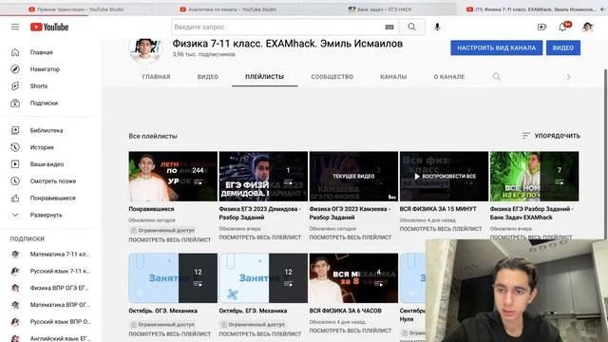This screenshot has width=608, height=342.
Task: Select the ПЛЕЙЛИСТЫ tab
Action: coord(264,77)
